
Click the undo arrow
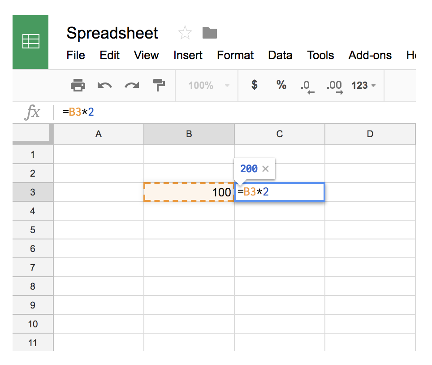point(104,85)
